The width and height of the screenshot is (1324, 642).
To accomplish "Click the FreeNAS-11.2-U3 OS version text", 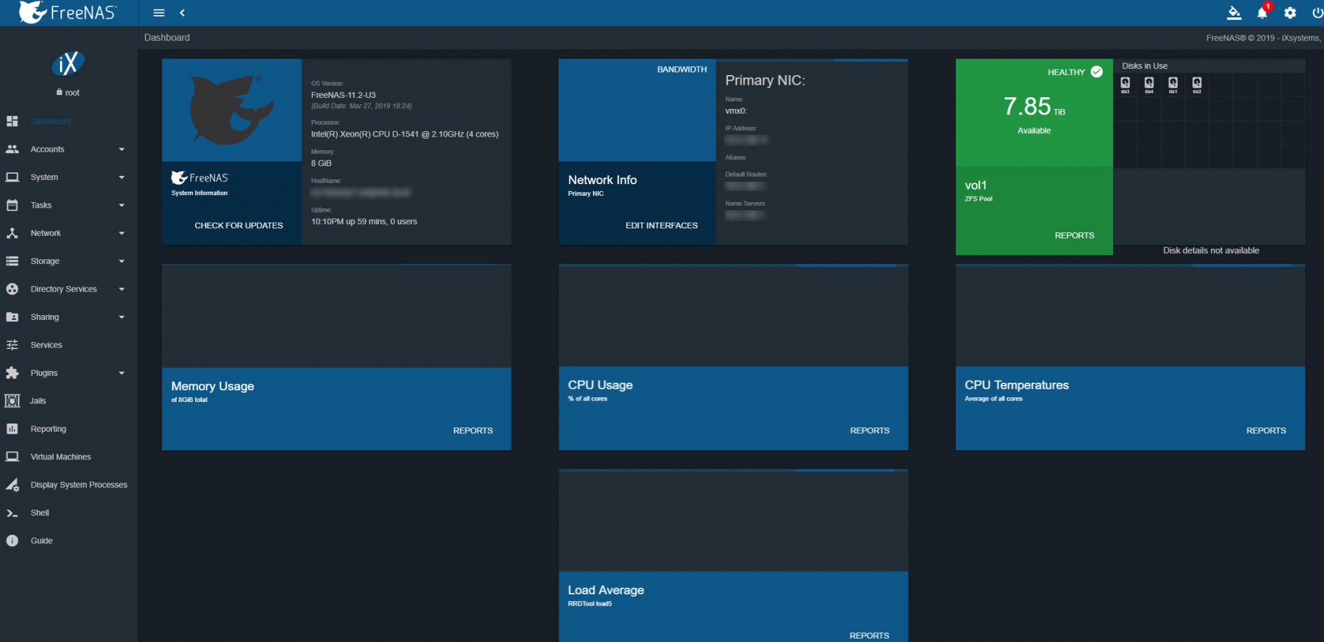I will (343, 95).
